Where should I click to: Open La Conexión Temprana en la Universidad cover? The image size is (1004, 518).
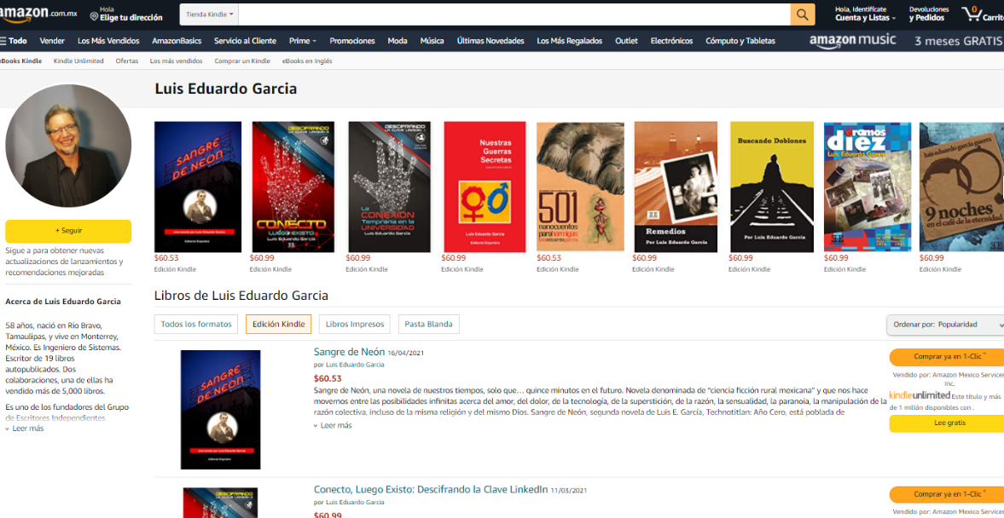pos(389,187)
